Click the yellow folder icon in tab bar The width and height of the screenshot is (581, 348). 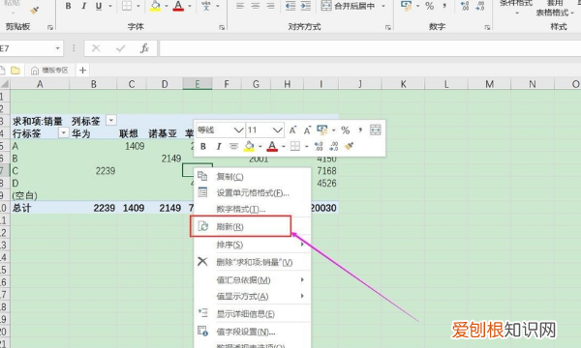coord(15,71)
